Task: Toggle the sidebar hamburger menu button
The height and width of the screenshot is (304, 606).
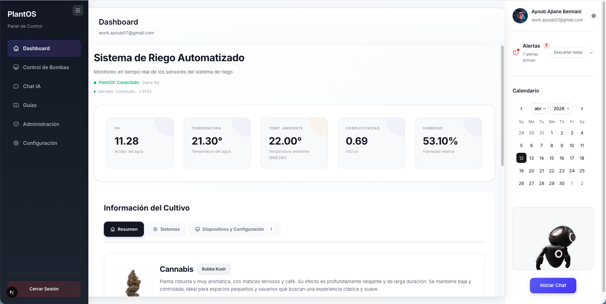Action: point(78,10)
